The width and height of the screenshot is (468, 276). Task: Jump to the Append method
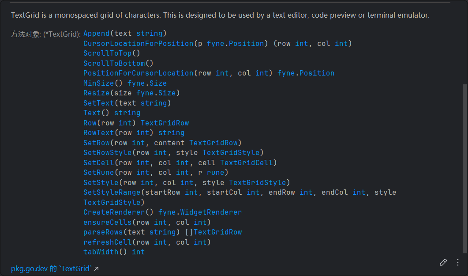pos(96,34)
